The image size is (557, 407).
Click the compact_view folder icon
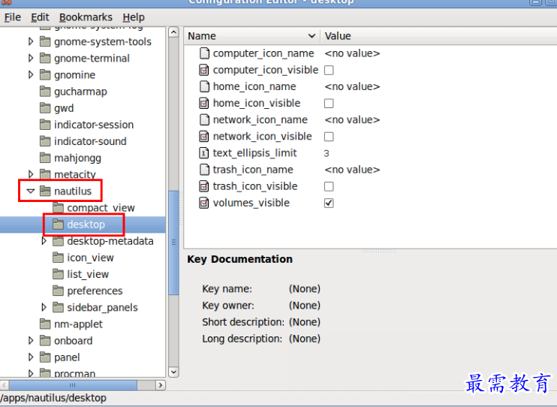59,207
